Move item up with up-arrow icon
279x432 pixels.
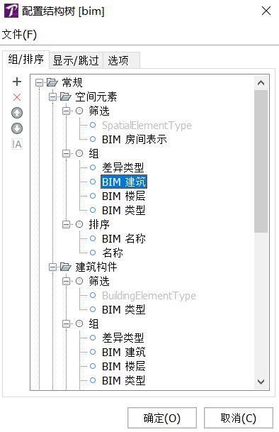click(x=17, y=113)
